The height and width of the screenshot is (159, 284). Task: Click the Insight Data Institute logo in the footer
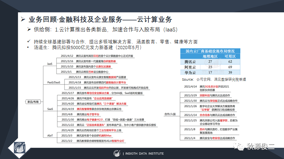click(117, 153)
